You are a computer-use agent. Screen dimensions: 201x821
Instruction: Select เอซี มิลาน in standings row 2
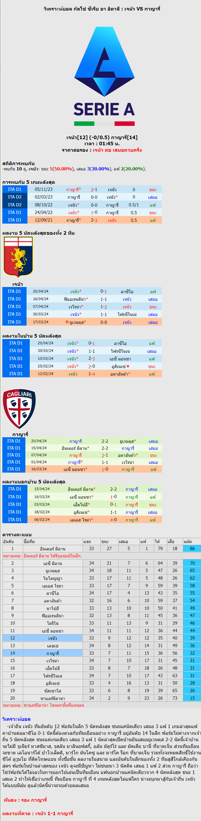[x=53, y=564]
